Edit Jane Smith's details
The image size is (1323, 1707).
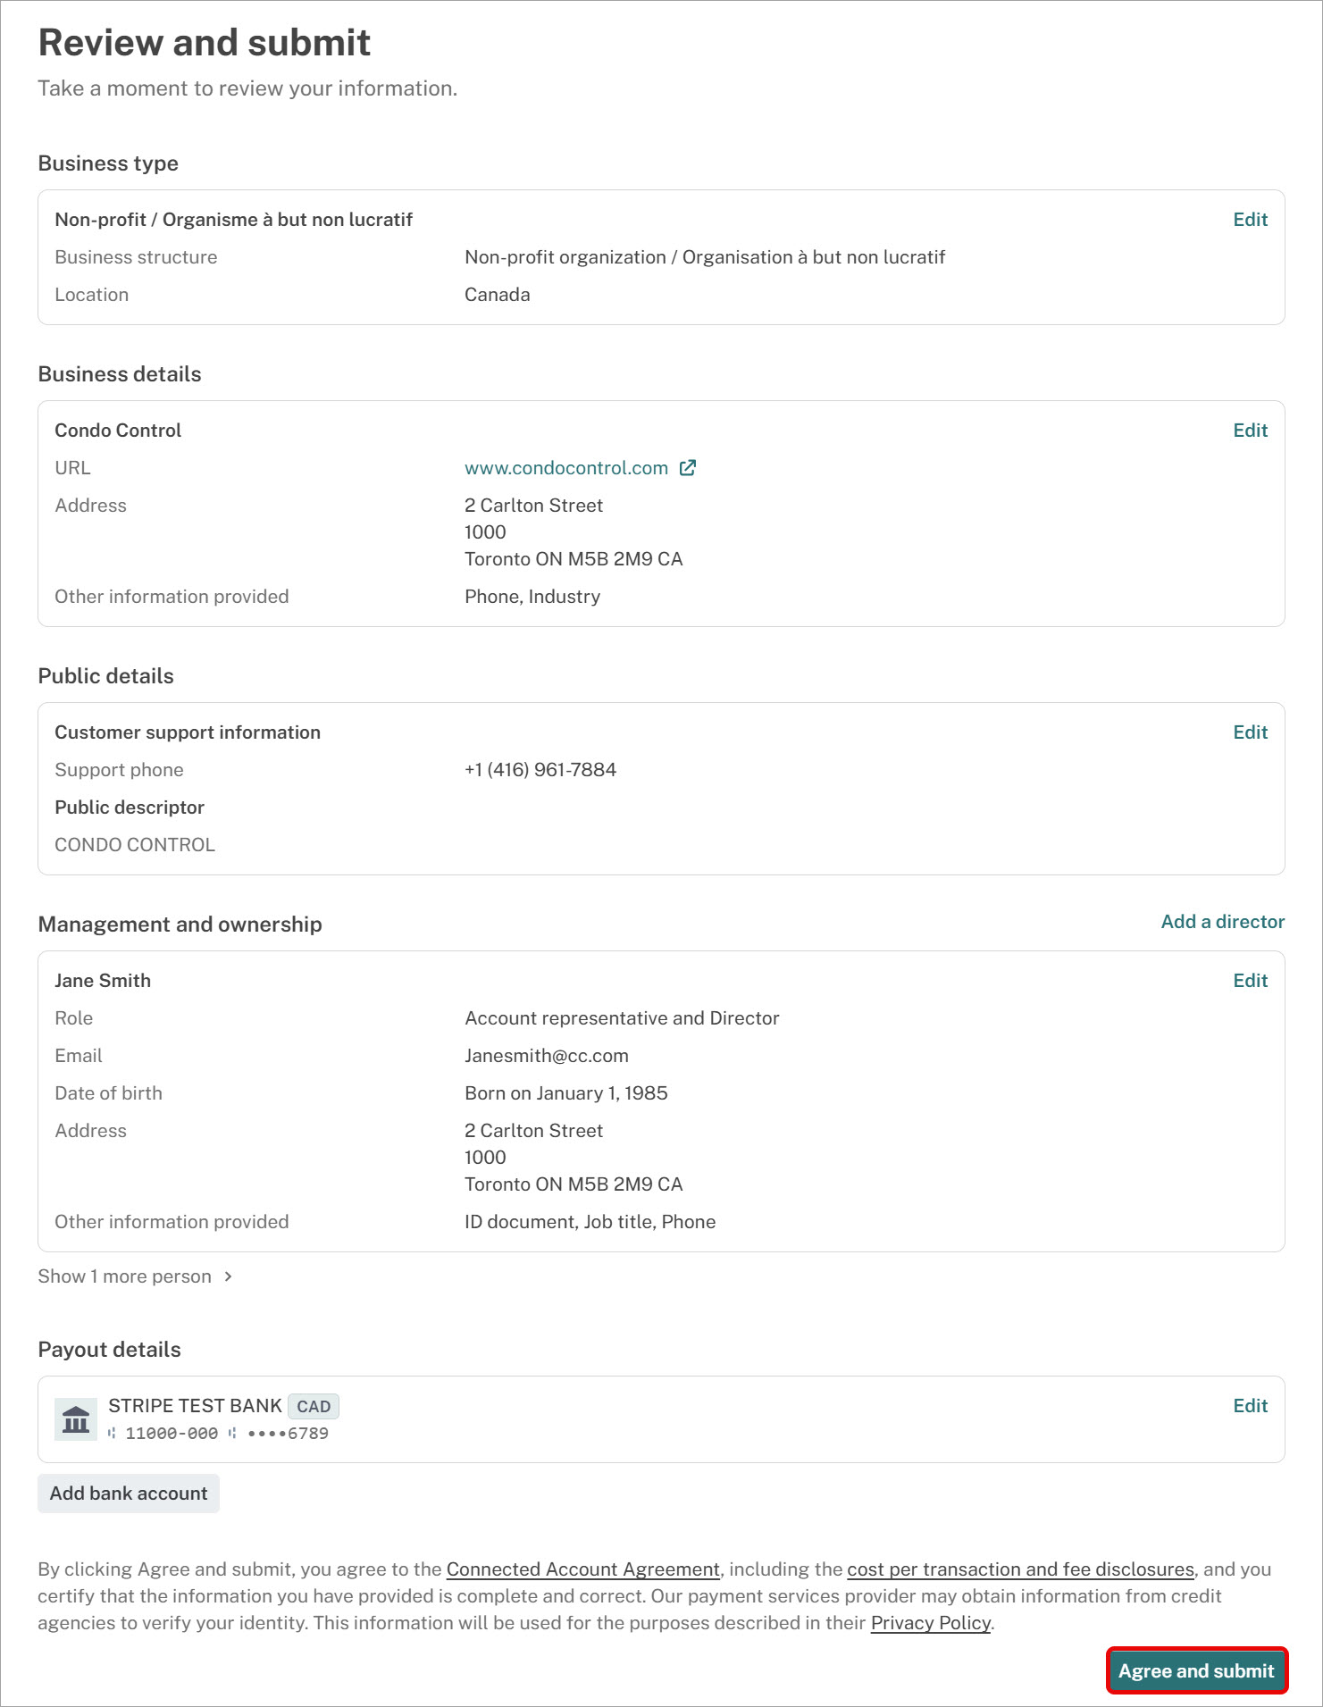coord(1250,981)
